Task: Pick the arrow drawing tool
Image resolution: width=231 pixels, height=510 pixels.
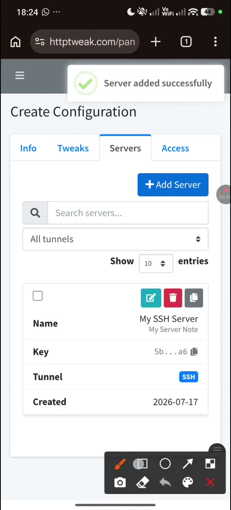Action: [188, 464]
